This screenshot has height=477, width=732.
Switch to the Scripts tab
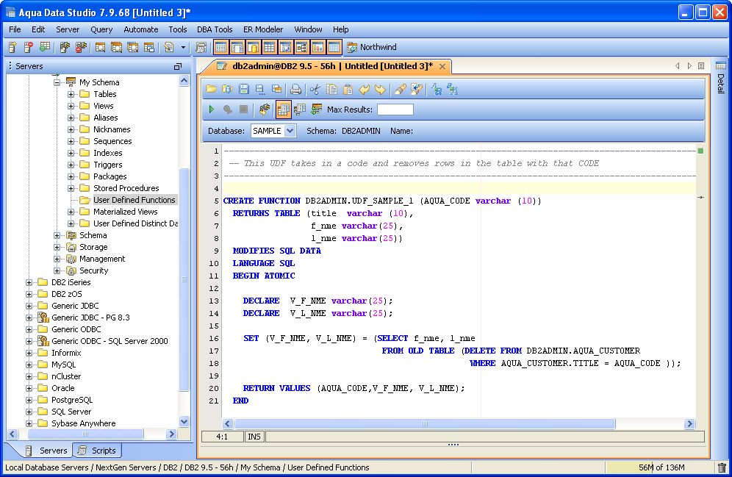click(97, 451)
